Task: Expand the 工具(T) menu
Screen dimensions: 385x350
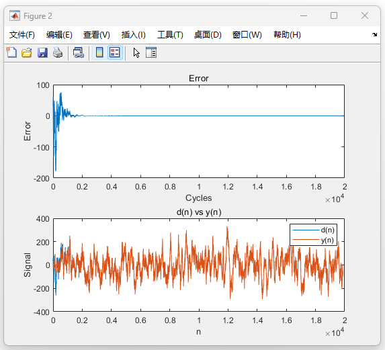Action: (x=170, y=35)
